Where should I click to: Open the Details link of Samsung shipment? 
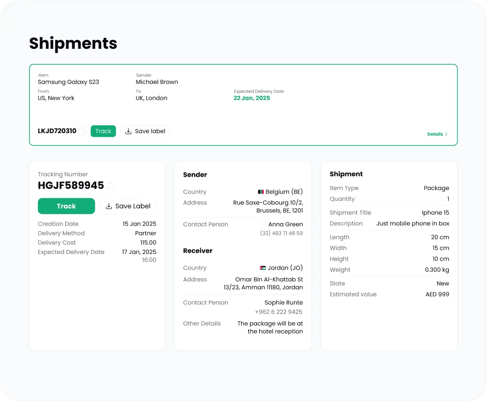tap(435, 134)
